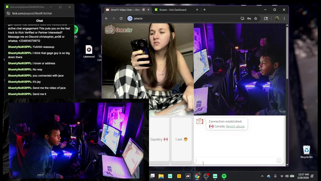The image size is (321, 181).
Task: Open Spotify from the taskbar
Action: click(x=224, y=176)
